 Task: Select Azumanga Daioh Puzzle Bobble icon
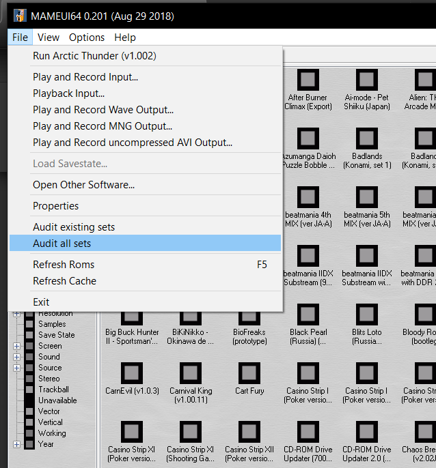[308, 138]
